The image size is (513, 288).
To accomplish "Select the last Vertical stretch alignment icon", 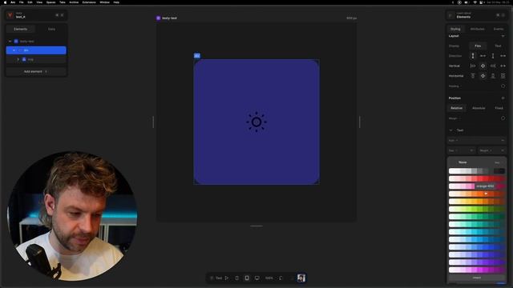I will 503,66.
